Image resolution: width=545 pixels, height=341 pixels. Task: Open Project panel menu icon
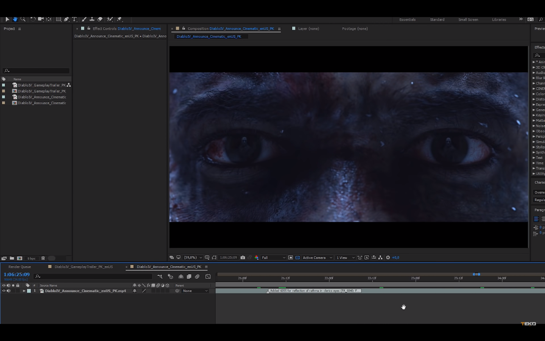(x=20, y=29)
